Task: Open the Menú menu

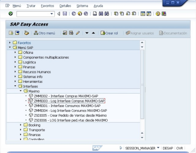Action: tap(17, 6)
